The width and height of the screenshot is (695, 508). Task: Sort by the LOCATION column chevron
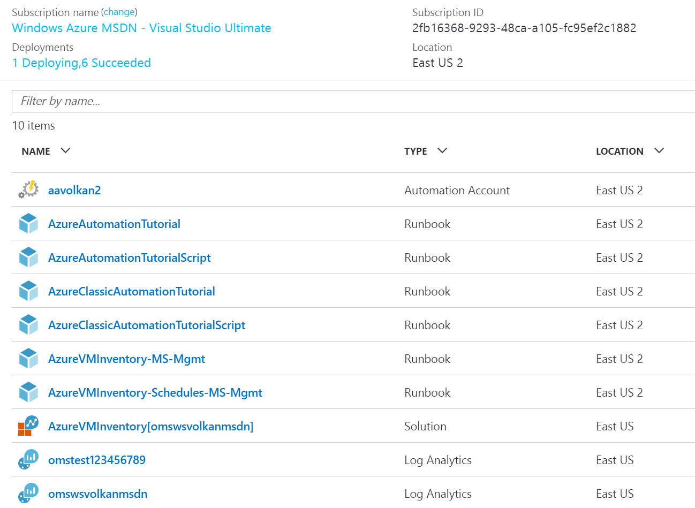point(659,150)
